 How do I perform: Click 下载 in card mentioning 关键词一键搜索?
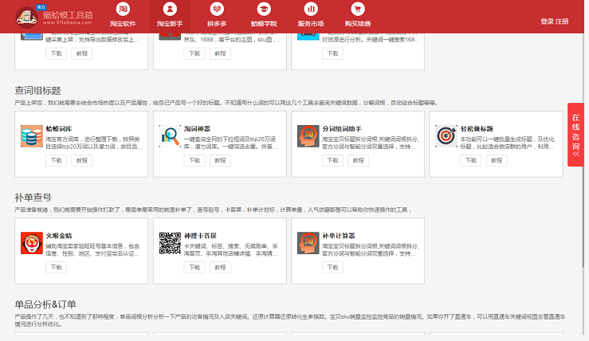tap(333, 53)
